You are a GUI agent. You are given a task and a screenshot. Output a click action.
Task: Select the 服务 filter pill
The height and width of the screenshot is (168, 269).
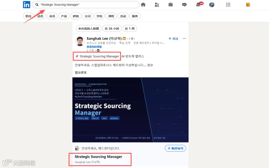click(x=135, y=16)
